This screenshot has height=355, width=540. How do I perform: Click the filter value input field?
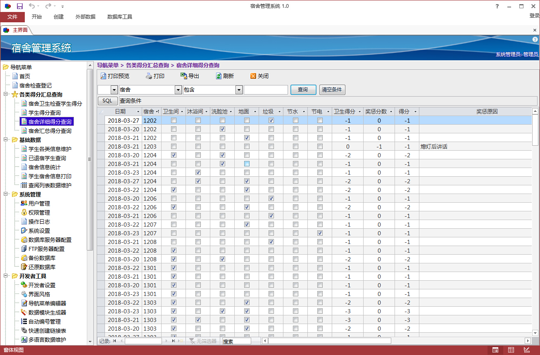266,90
